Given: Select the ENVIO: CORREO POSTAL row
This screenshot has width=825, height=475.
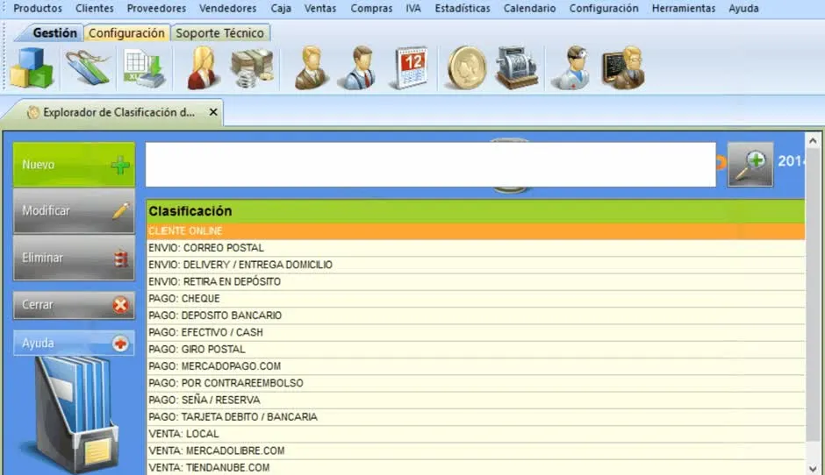Looking at the screenshot, I should [x=476, y=247].
